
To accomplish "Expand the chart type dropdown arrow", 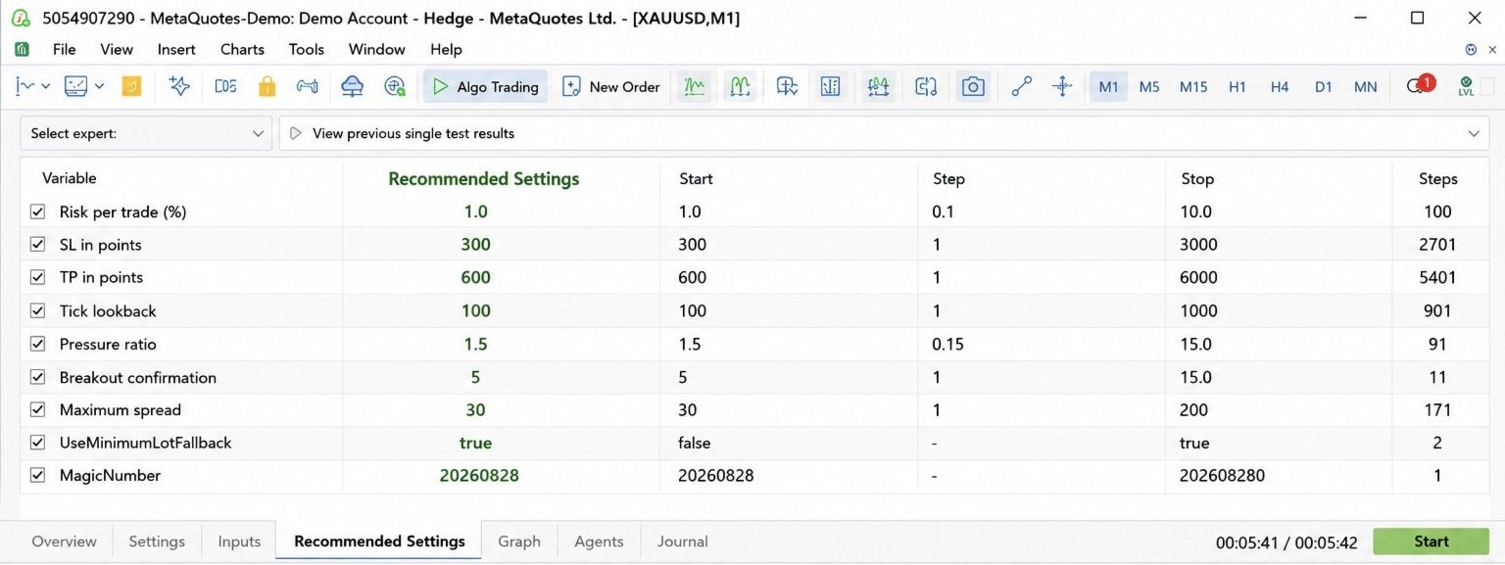I will [x=46, y=86].
